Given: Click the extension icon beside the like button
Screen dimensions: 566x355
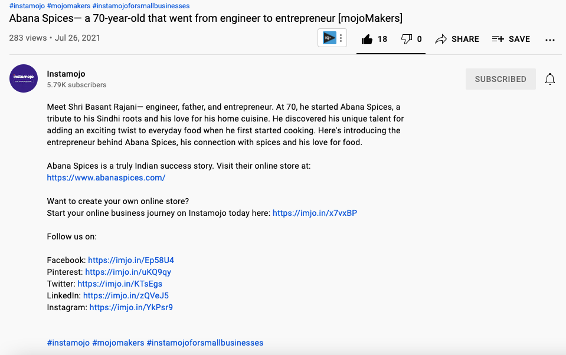Looking at the screenshot, I should 328,38.
